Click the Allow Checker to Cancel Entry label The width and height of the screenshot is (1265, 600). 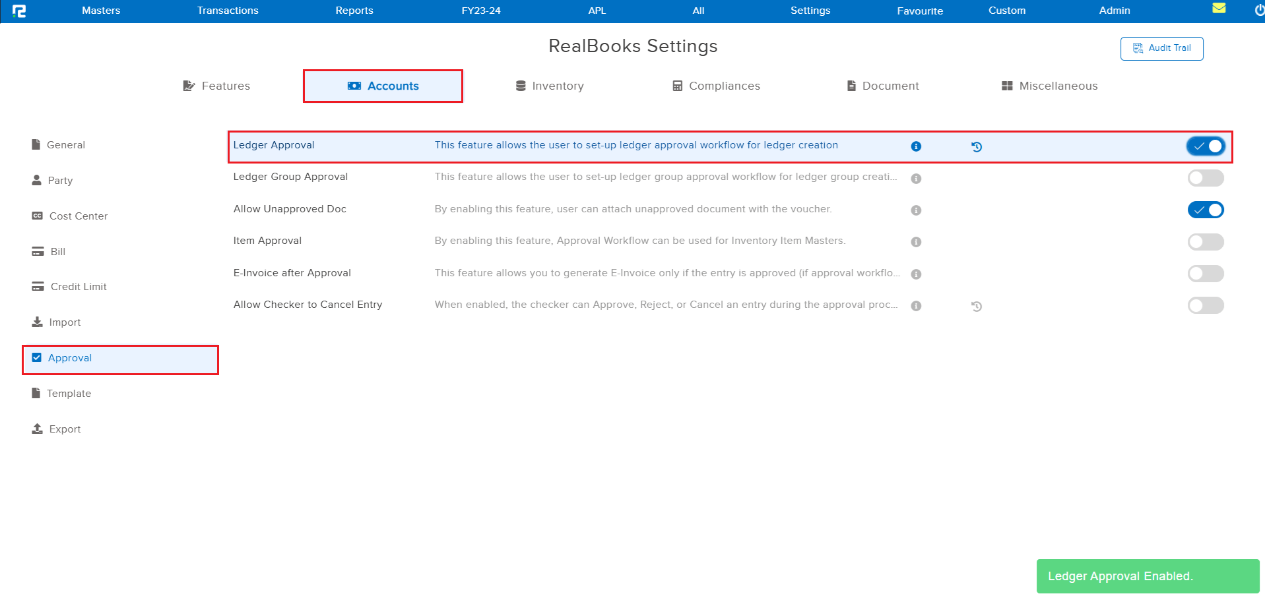[x=308, y=304]
